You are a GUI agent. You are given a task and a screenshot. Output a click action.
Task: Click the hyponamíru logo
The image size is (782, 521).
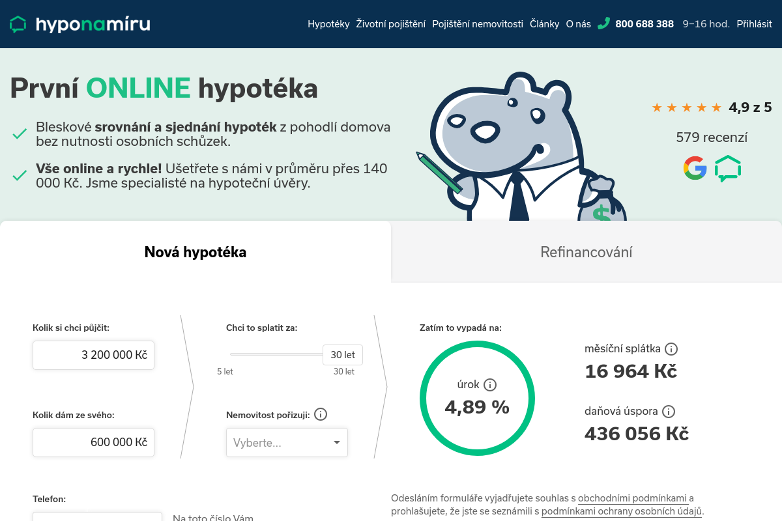tap(80, 24)
